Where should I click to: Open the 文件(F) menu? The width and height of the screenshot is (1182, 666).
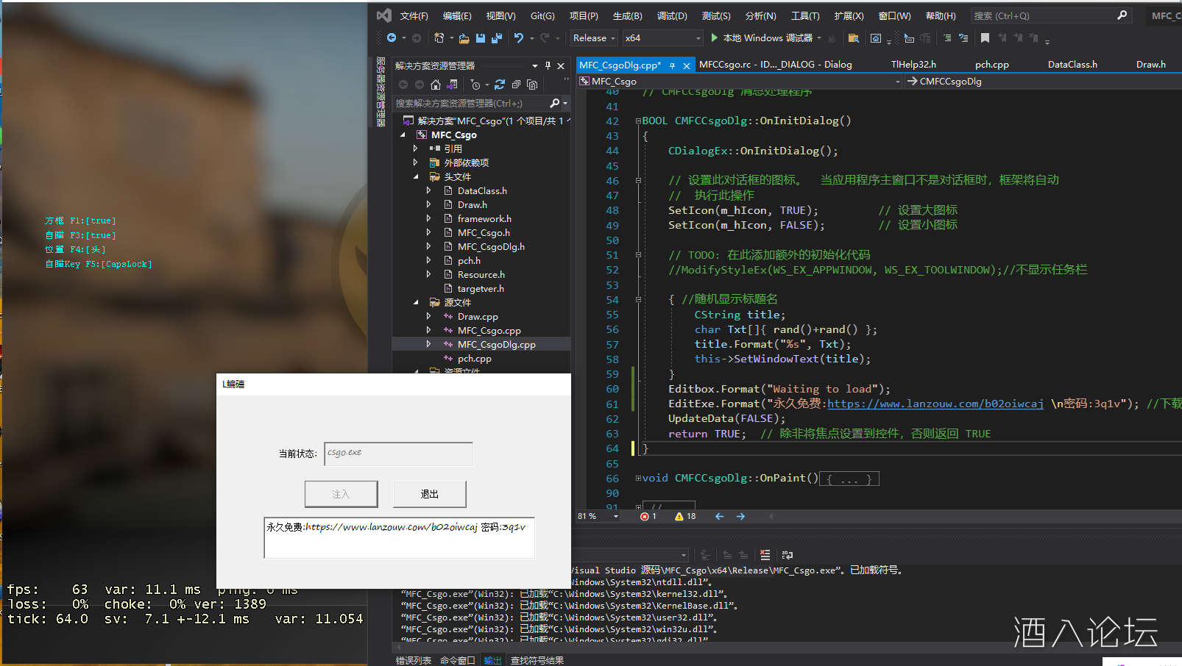[414, 15]
